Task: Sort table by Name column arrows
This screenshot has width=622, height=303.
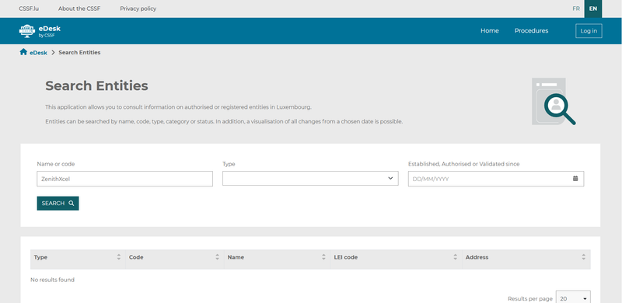Action: [x=323, y=257]
